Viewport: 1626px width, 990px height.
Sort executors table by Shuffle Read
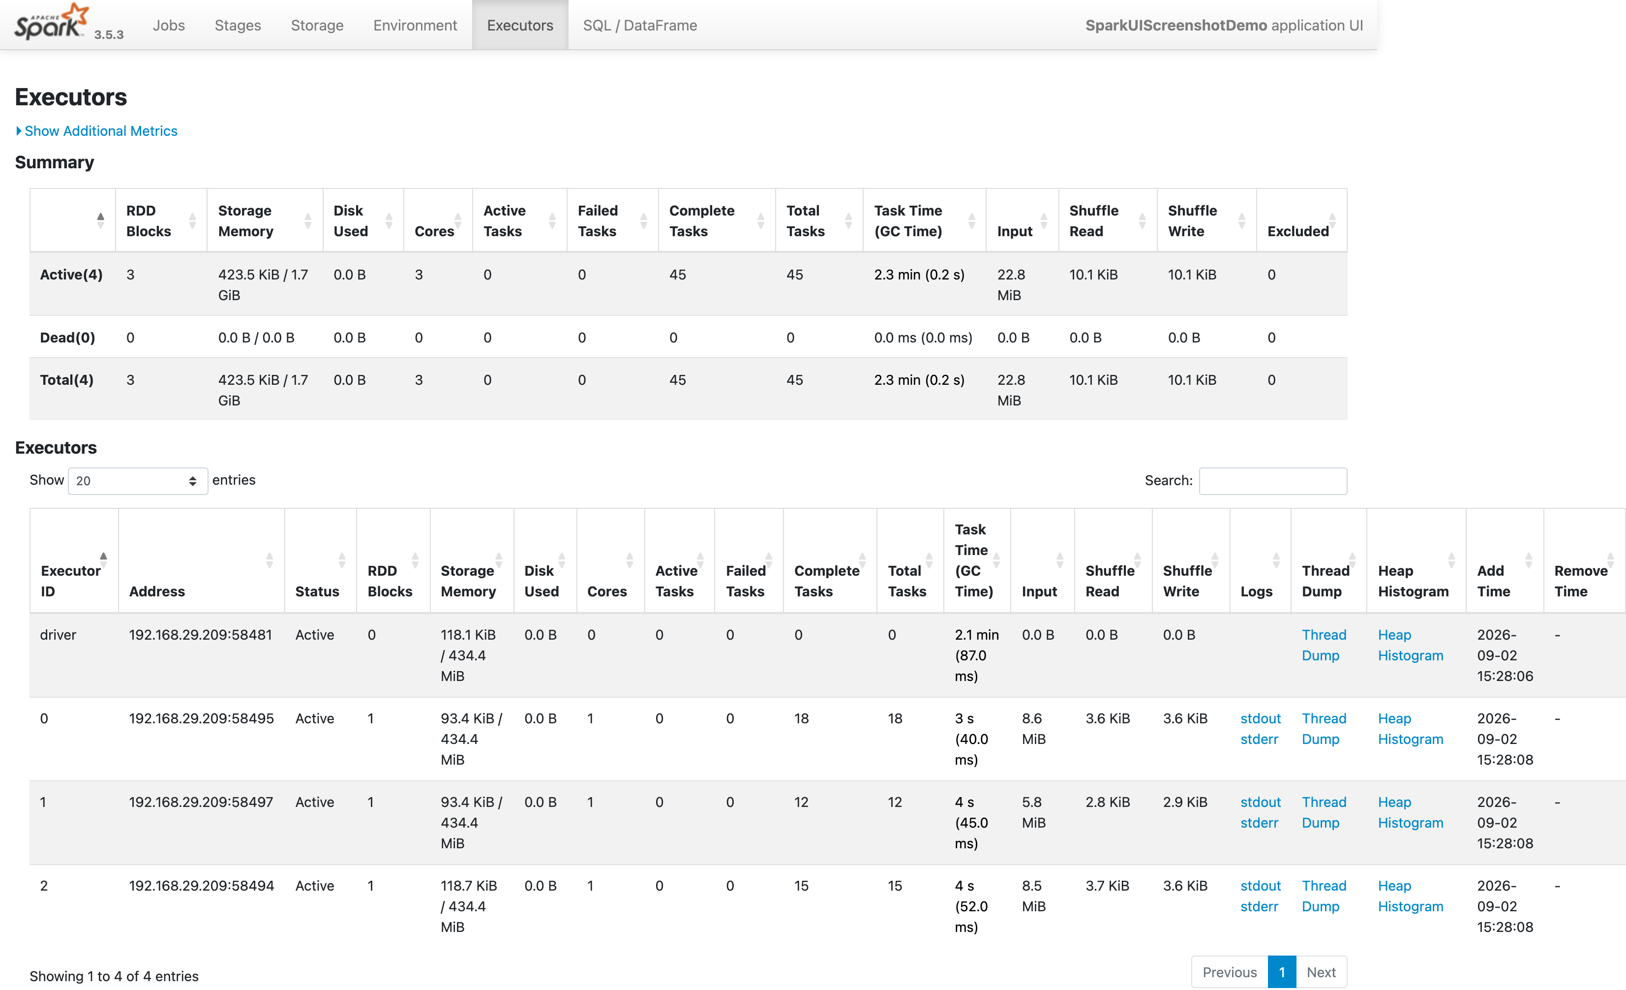[x=1113, y=561]
